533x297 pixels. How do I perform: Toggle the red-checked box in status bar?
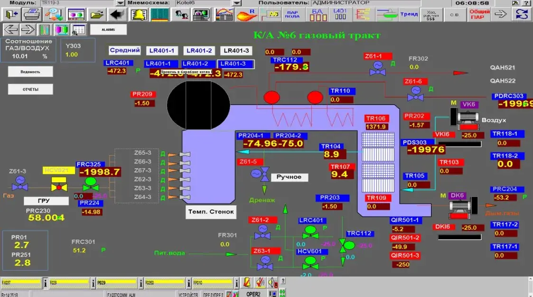coord(229,294)
